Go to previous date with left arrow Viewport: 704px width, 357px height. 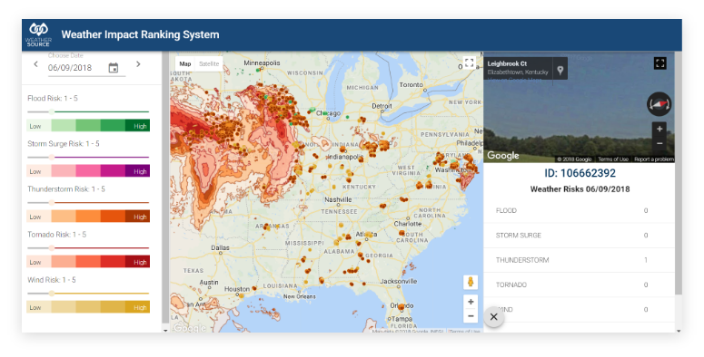pos(36,64)
